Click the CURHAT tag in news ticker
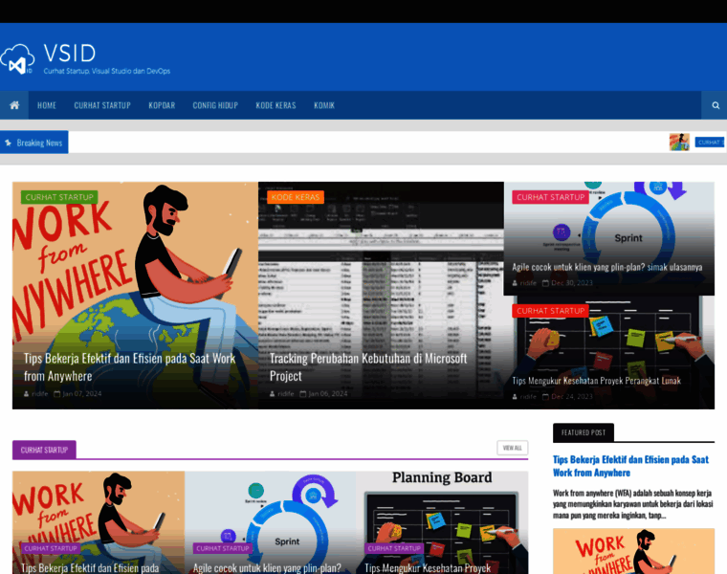This screenshot has width=727, height=574. click(x=709, y=143)
